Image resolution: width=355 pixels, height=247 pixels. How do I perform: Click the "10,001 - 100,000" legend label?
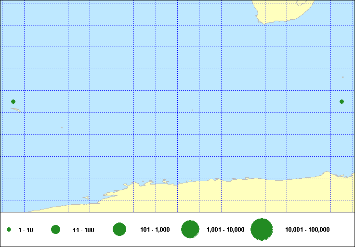[x=307, y=230]
